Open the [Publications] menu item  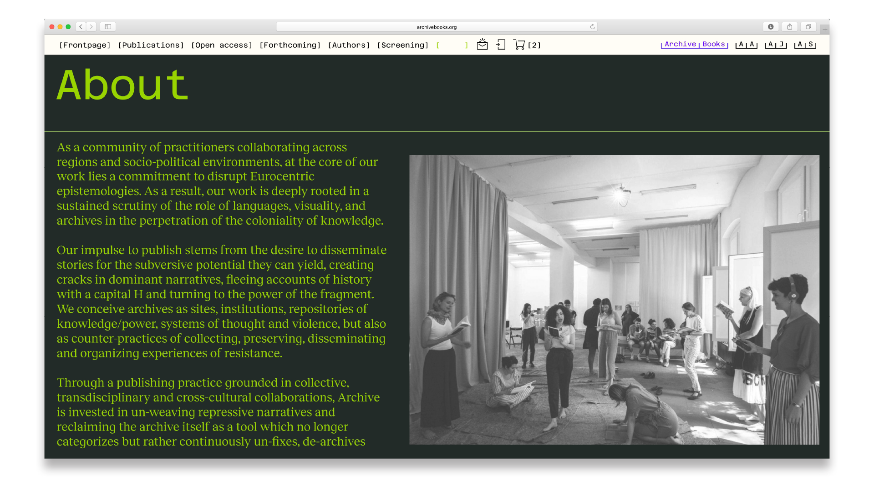tap(151, 45)
